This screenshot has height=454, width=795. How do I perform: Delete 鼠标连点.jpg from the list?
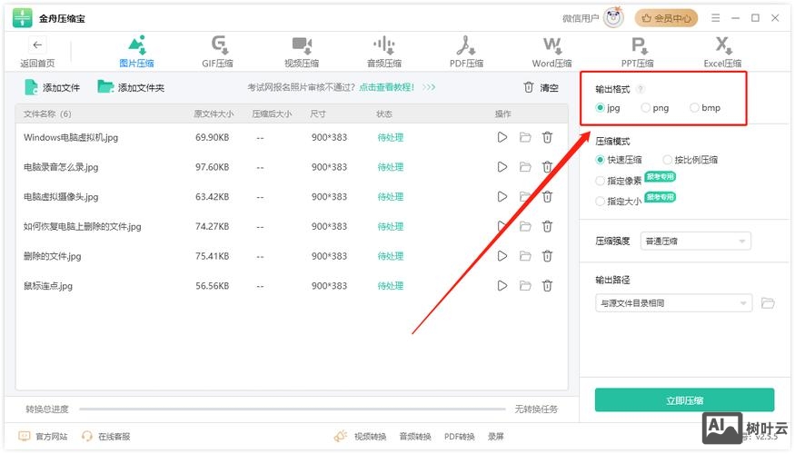tap(547, 286)
